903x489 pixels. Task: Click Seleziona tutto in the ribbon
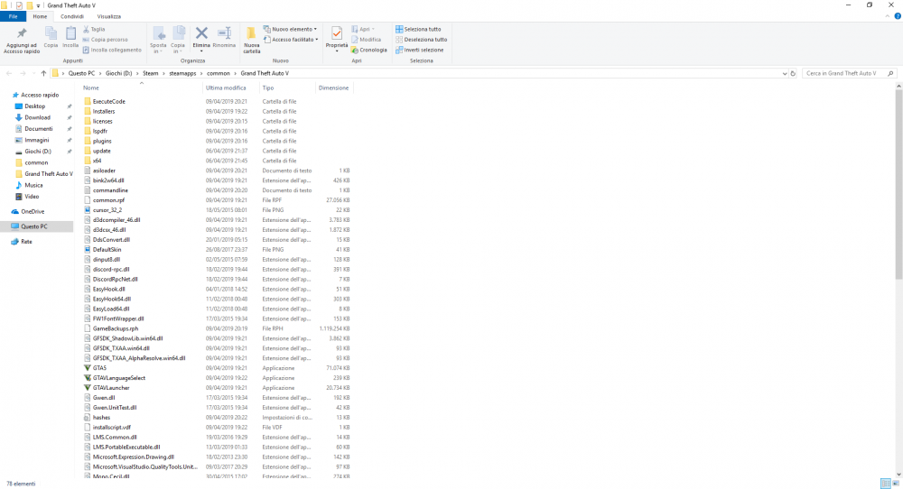pos(420,29)
